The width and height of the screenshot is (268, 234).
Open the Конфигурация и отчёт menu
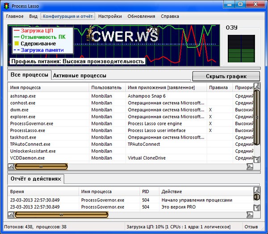point(68,16)
